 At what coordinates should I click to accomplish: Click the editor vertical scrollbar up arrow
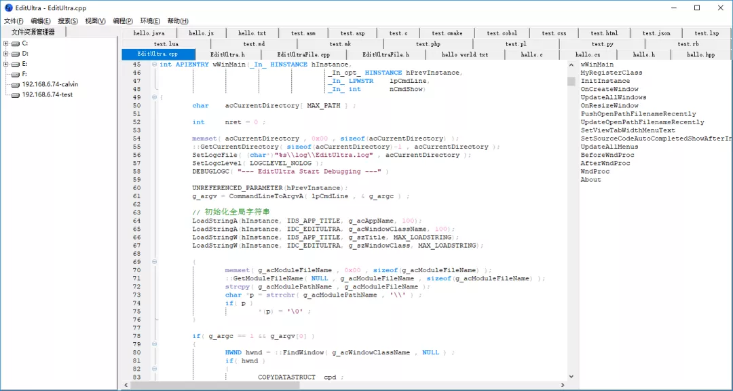pos(571,64)
